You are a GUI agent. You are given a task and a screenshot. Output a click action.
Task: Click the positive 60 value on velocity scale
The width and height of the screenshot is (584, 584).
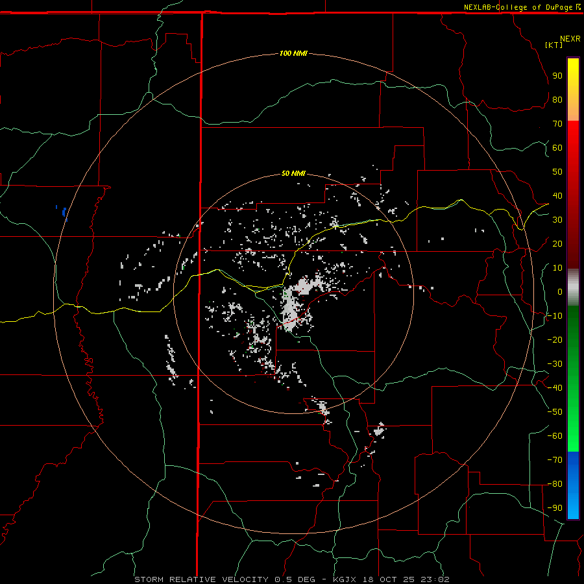557,147
